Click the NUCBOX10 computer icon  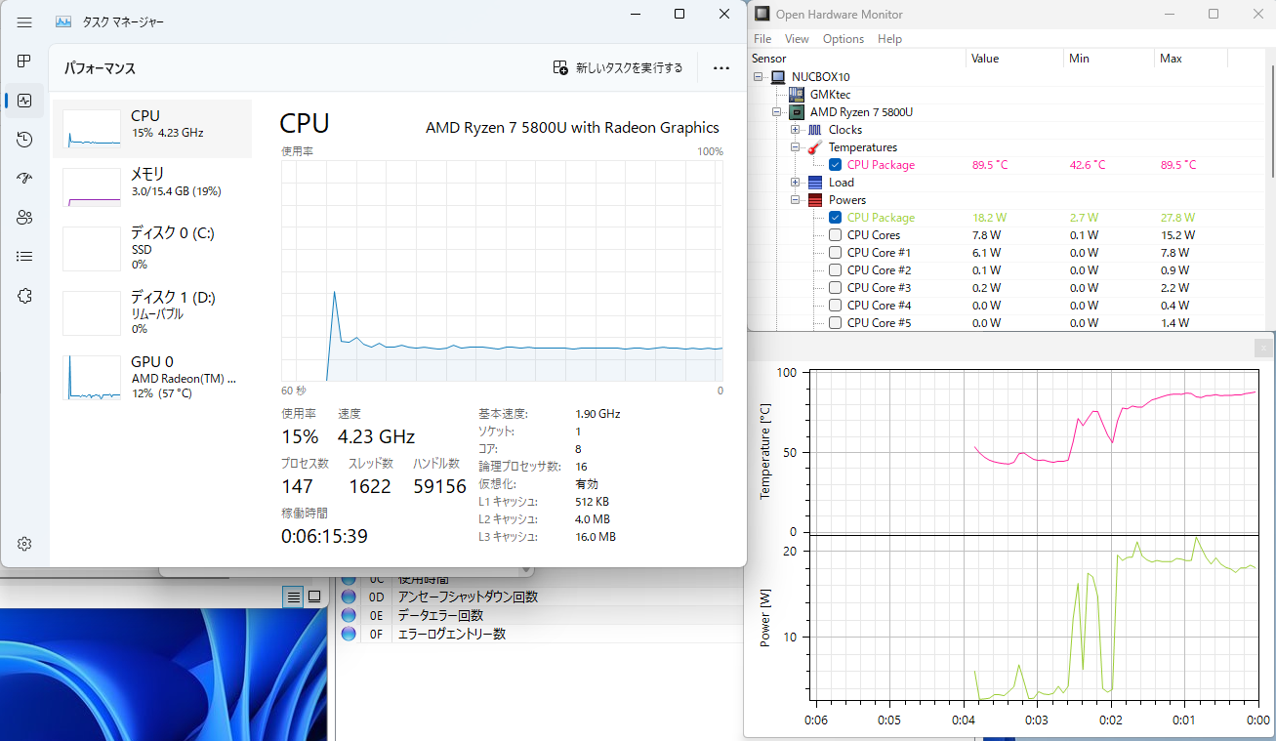pos(778,77)
